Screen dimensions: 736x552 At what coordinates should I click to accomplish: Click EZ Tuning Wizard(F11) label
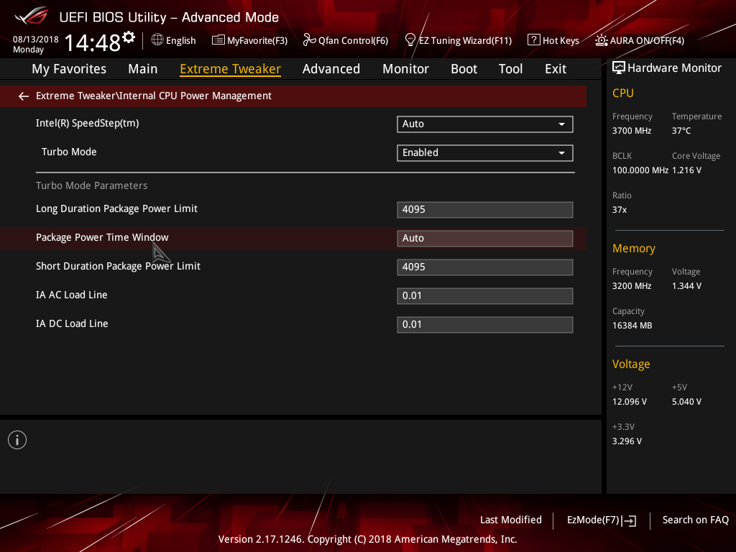click(x=465, y=41)
